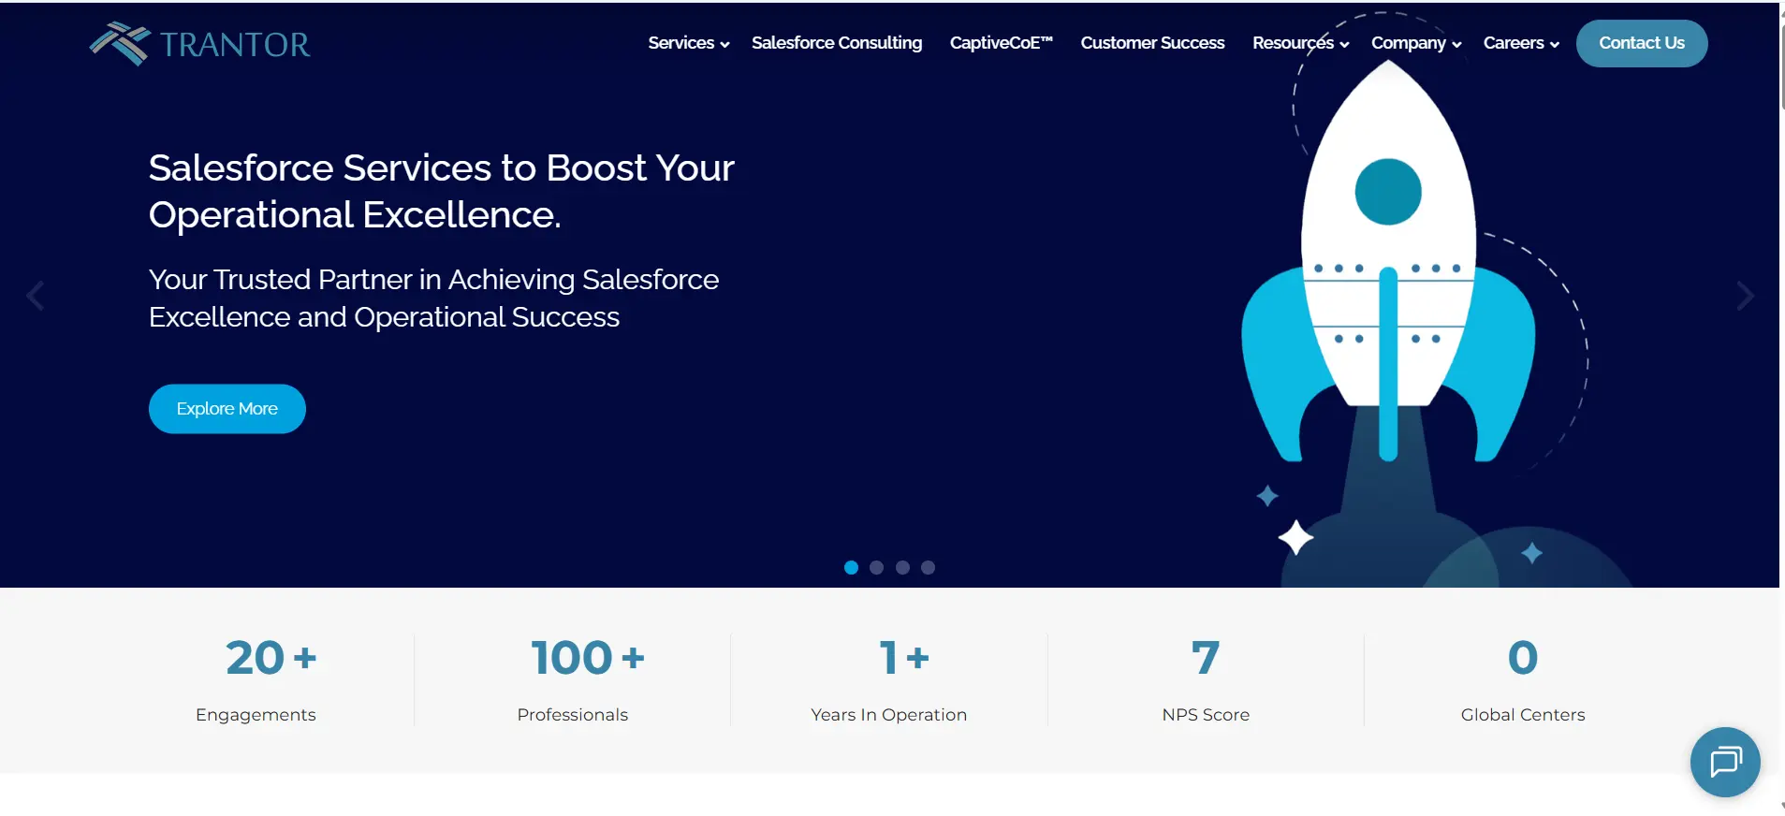Click the '20+' Engagements figure
Screen dimensions: 1785x816
click(x=271, y=657)
